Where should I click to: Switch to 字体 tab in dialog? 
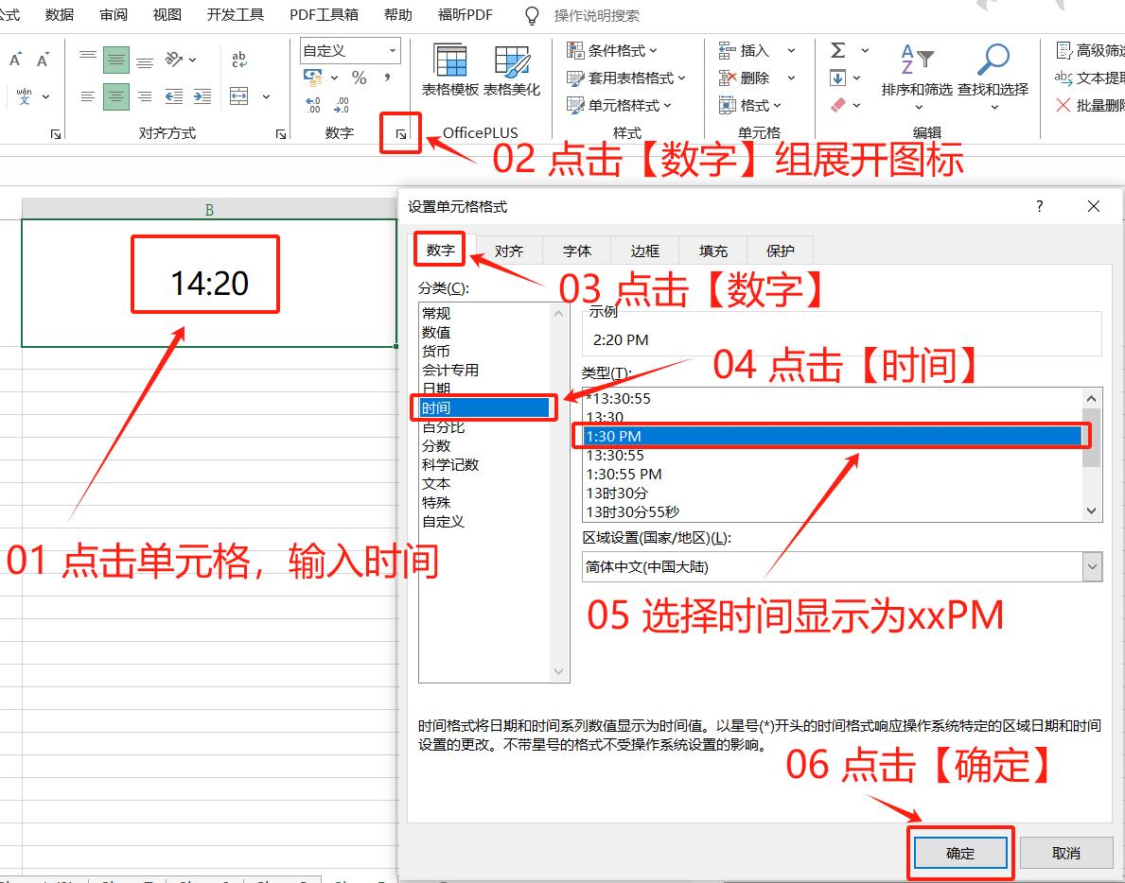point(577,251)
